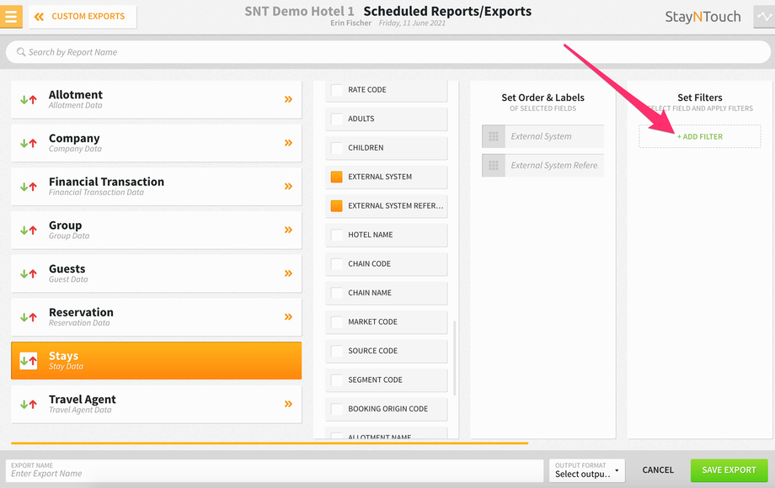
Task: Check the Chain Code field
Action: tap(337, 264)
